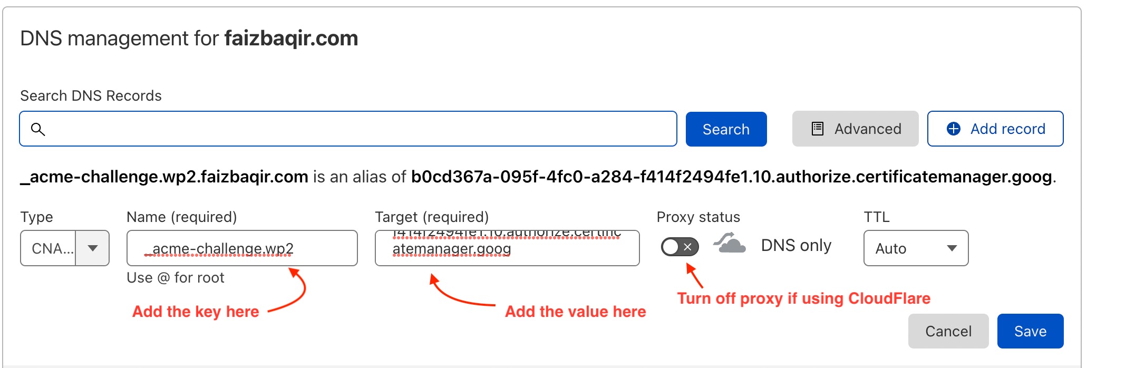Save the CNAME record

(x=1030, y=331)
